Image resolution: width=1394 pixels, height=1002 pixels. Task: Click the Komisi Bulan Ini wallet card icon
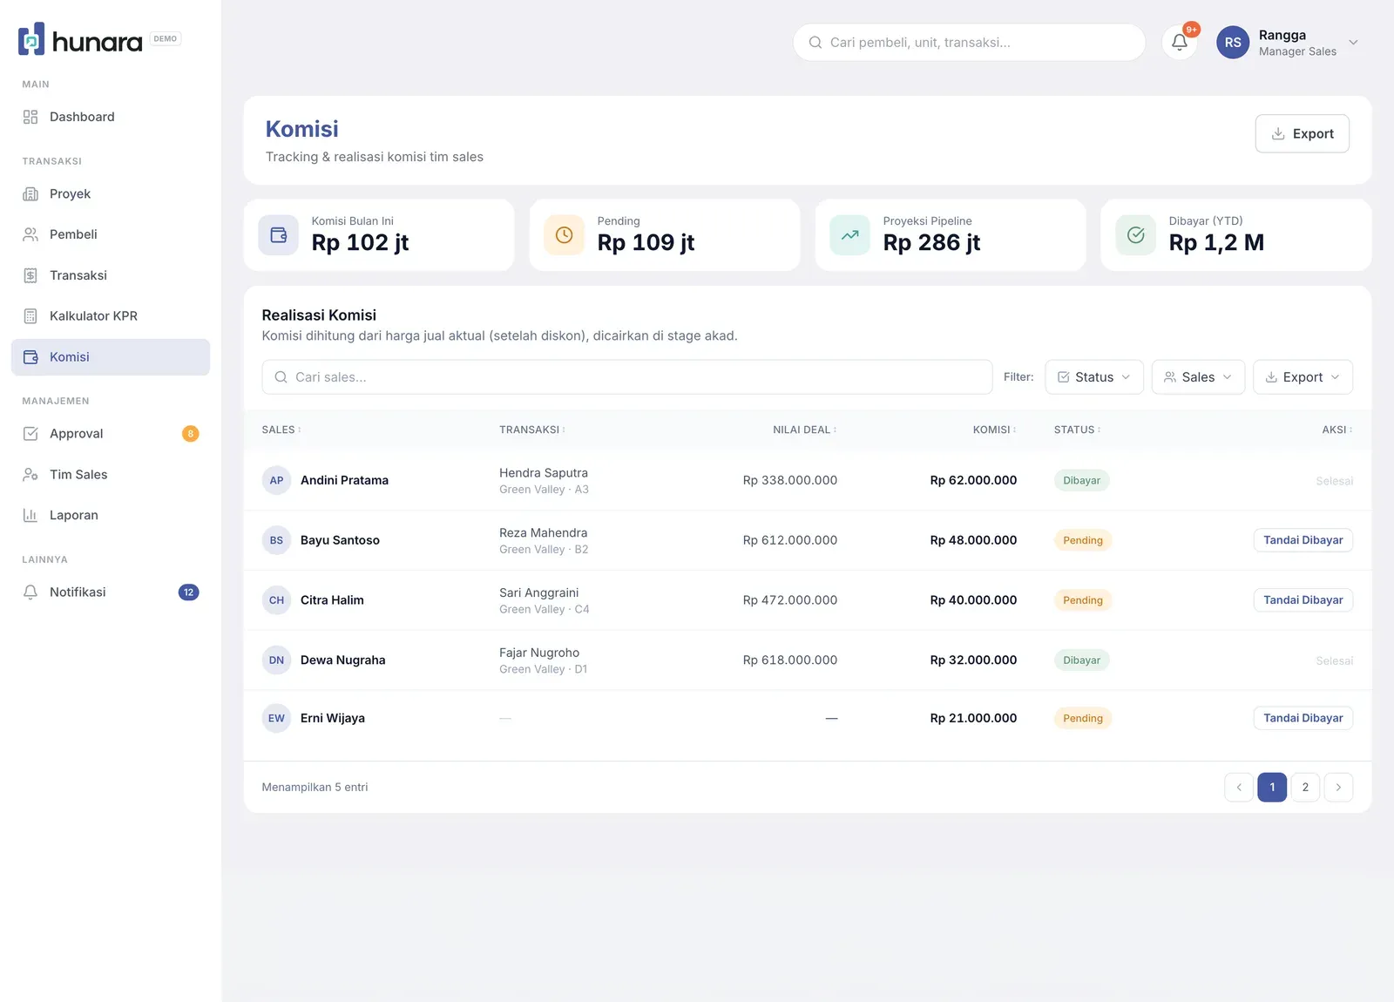(x=279, y=235)
